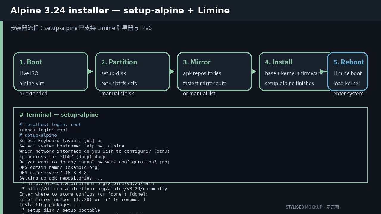Click 'Which network interface' prompt line
The image size is (381, 214).
(x=95, y=151)
